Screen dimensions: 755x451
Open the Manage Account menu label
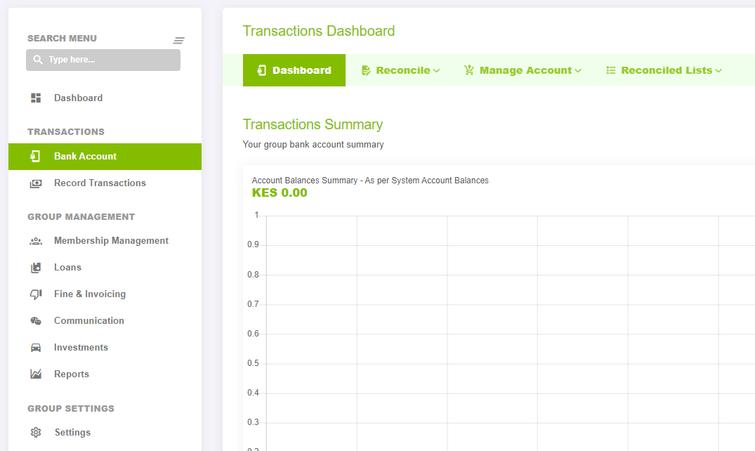tap(526, 70)
